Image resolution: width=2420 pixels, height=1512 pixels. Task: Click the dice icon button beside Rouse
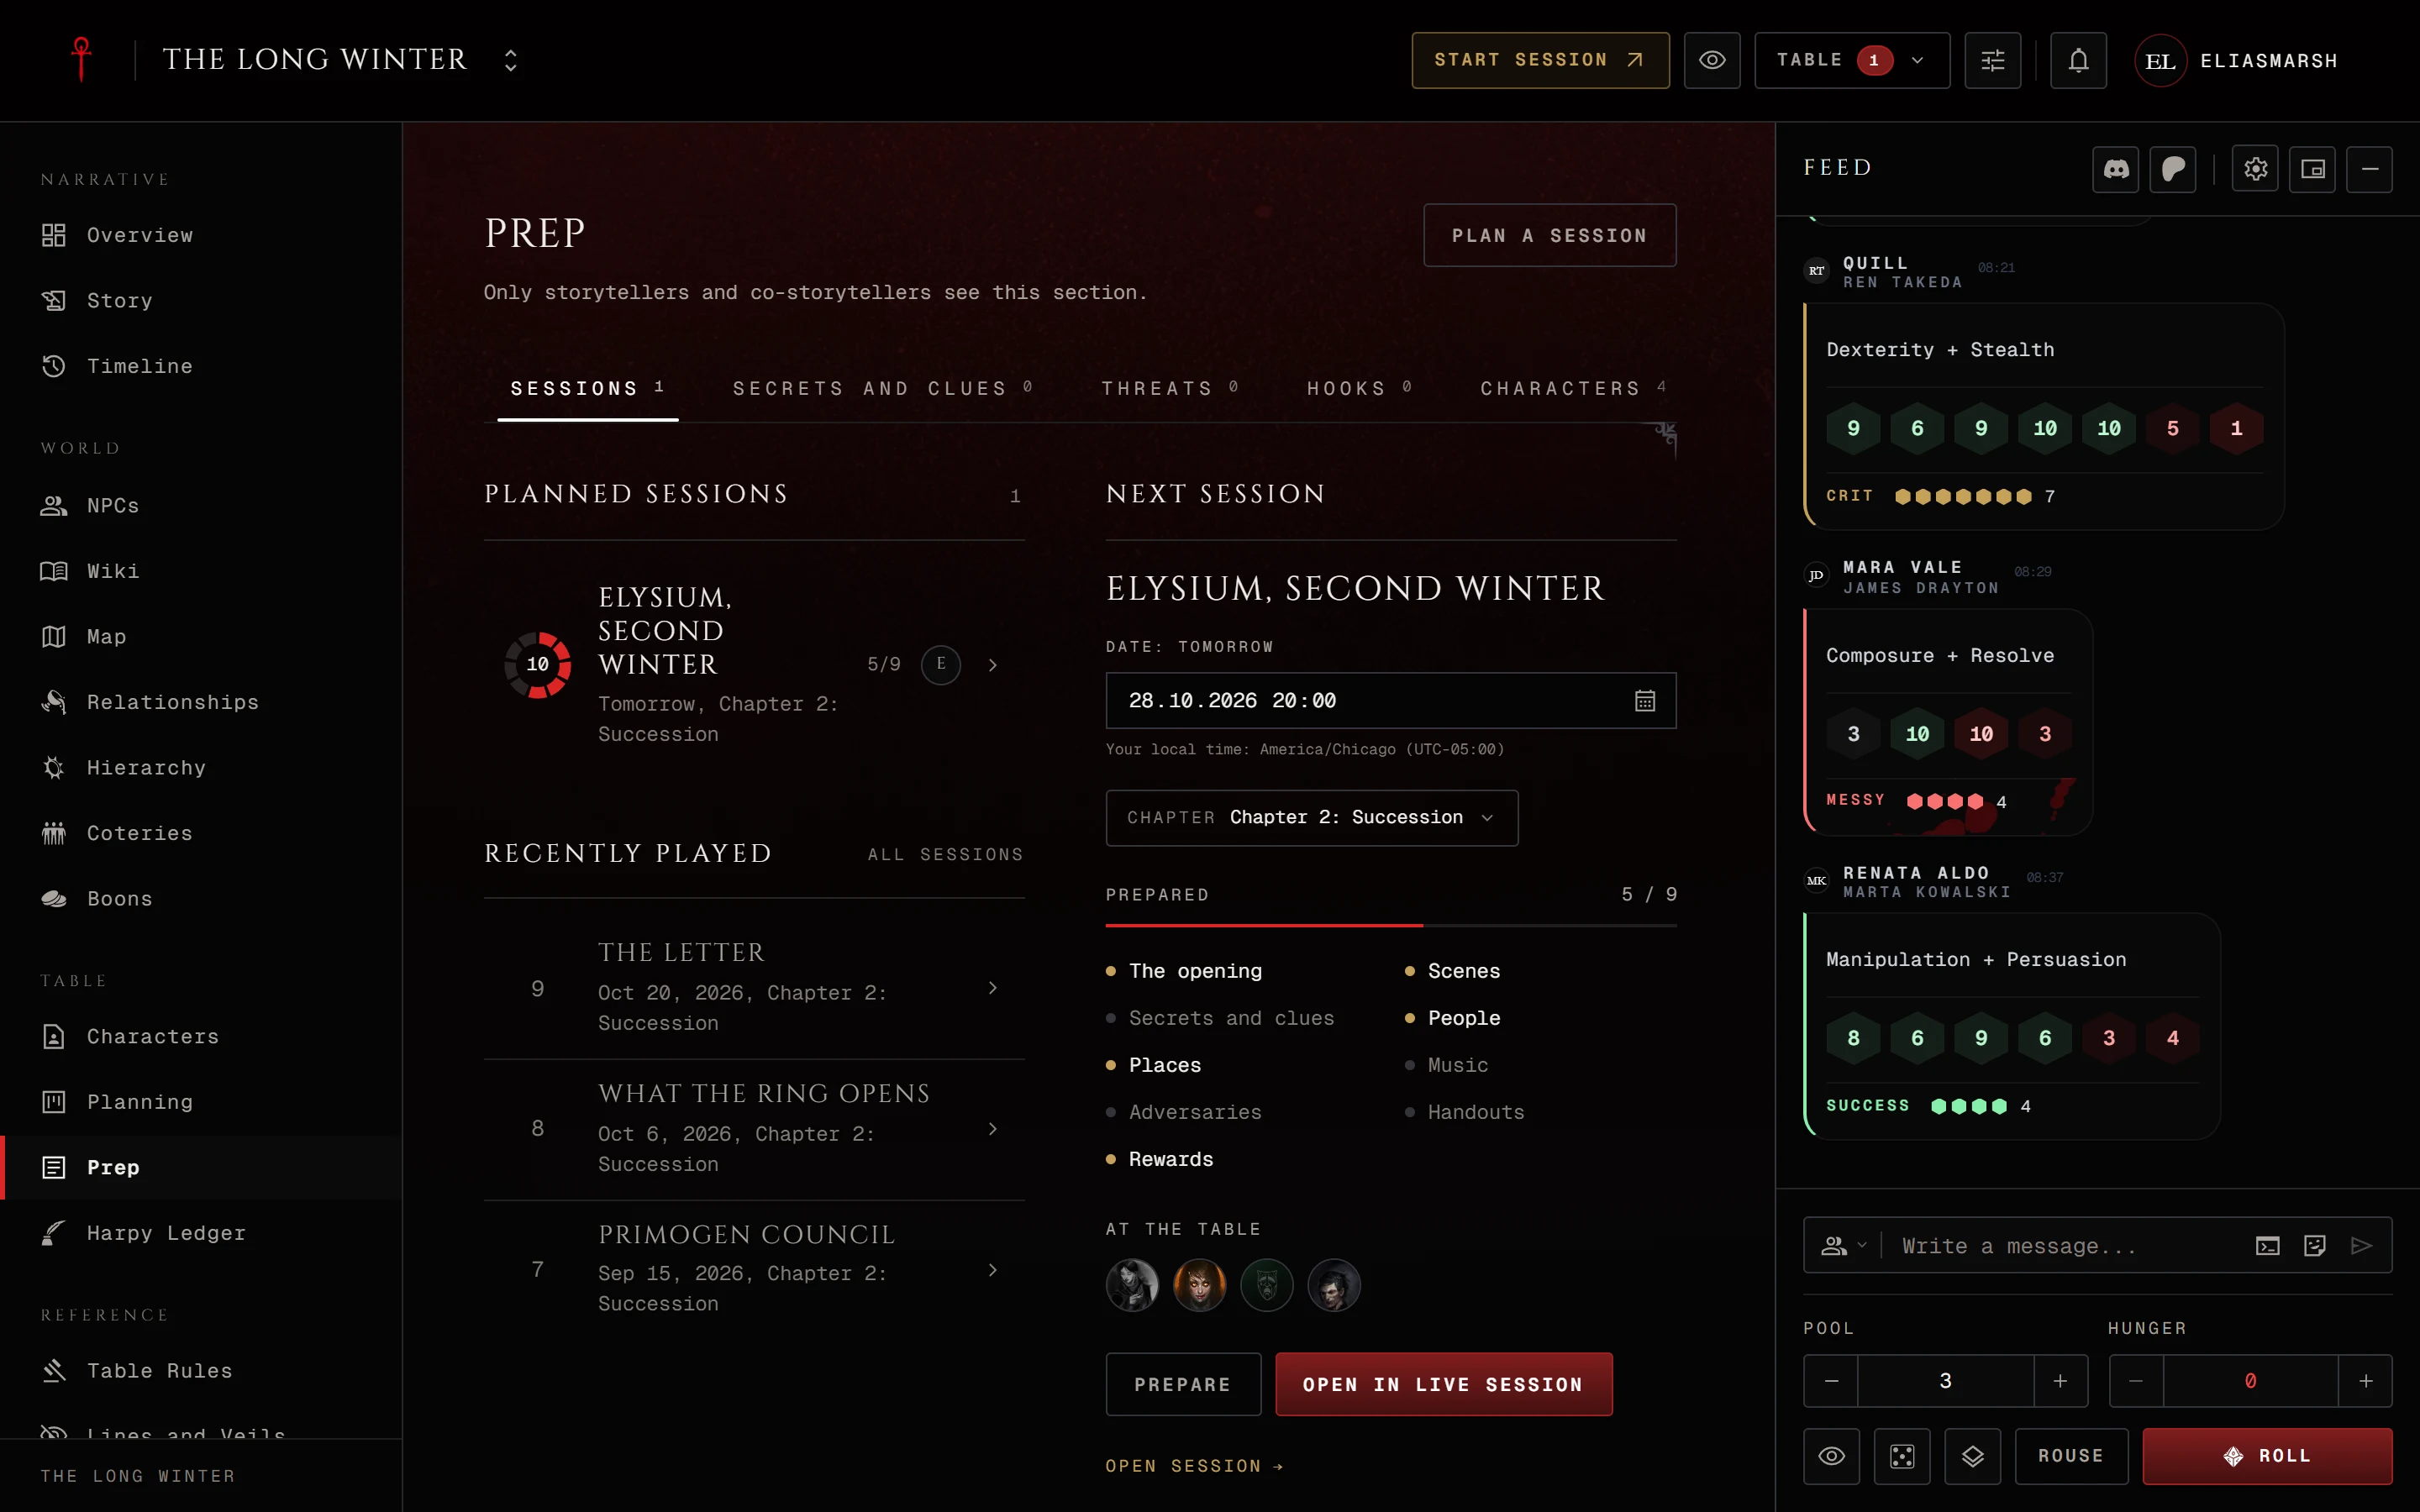[1902, 1456]
